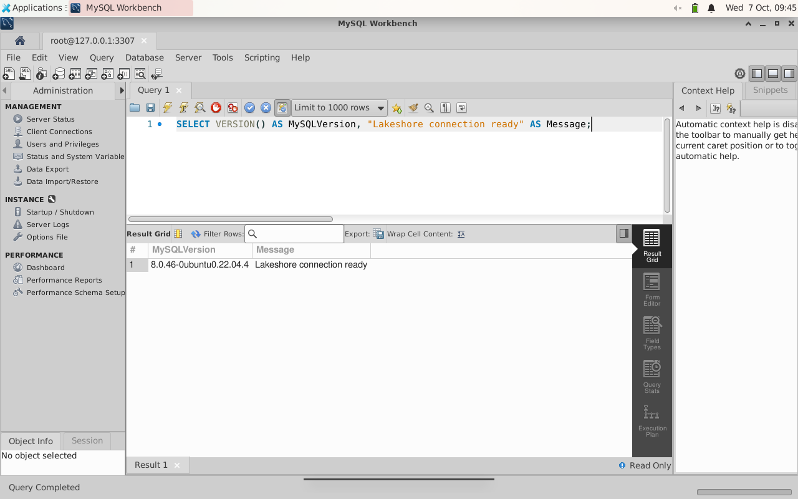798x499 pixels.
Task: Toggle the bottom output panel visibility
Action: pos(773,74)
